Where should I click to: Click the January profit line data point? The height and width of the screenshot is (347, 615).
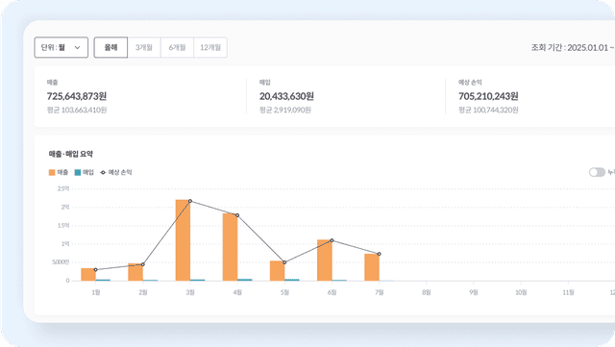point(96,270)
